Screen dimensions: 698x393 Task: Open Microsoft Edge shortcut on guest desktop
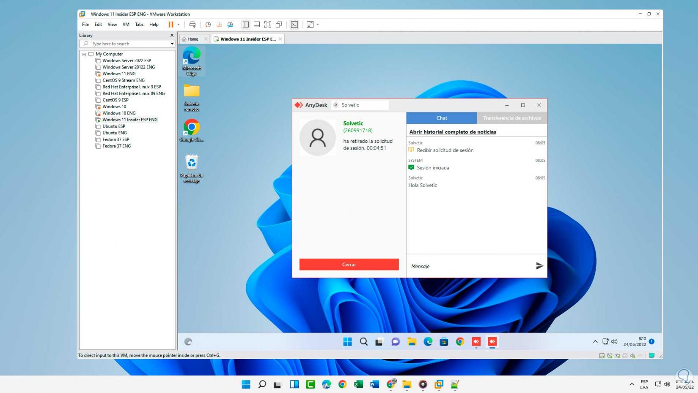pyautogui.click(x=192, y=61)
